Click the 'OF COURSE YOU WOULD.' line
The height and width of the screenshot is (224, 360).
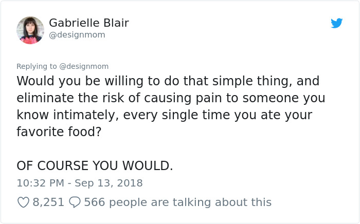[x=95, y=166]
